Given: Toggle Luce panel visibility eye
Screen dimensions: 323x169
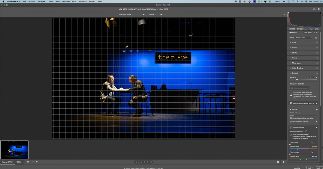Looking at the screenshot, I should pos(317,43).
